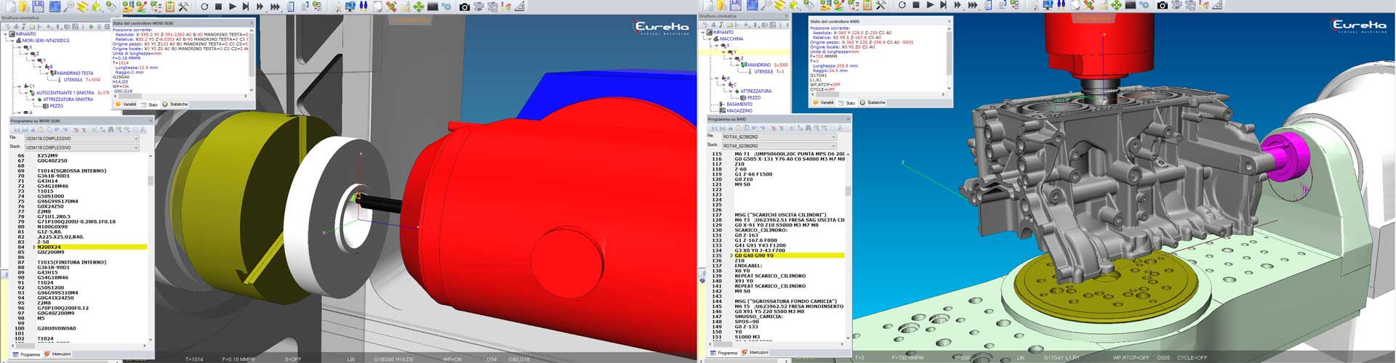Click the reset rotation arrow icon, right toolbar
Viewport: 1396px width, 363px height.
point(902,5)
